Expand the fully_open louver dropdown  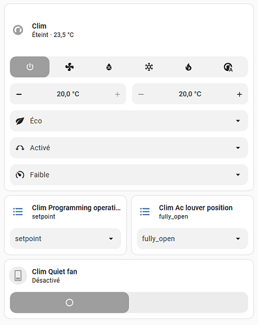tap(192, 239)
